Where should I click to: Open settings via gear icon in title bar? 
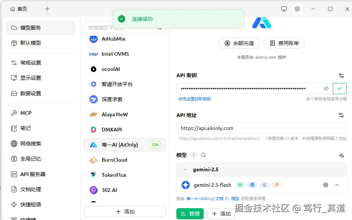click(x=297, y=9)
